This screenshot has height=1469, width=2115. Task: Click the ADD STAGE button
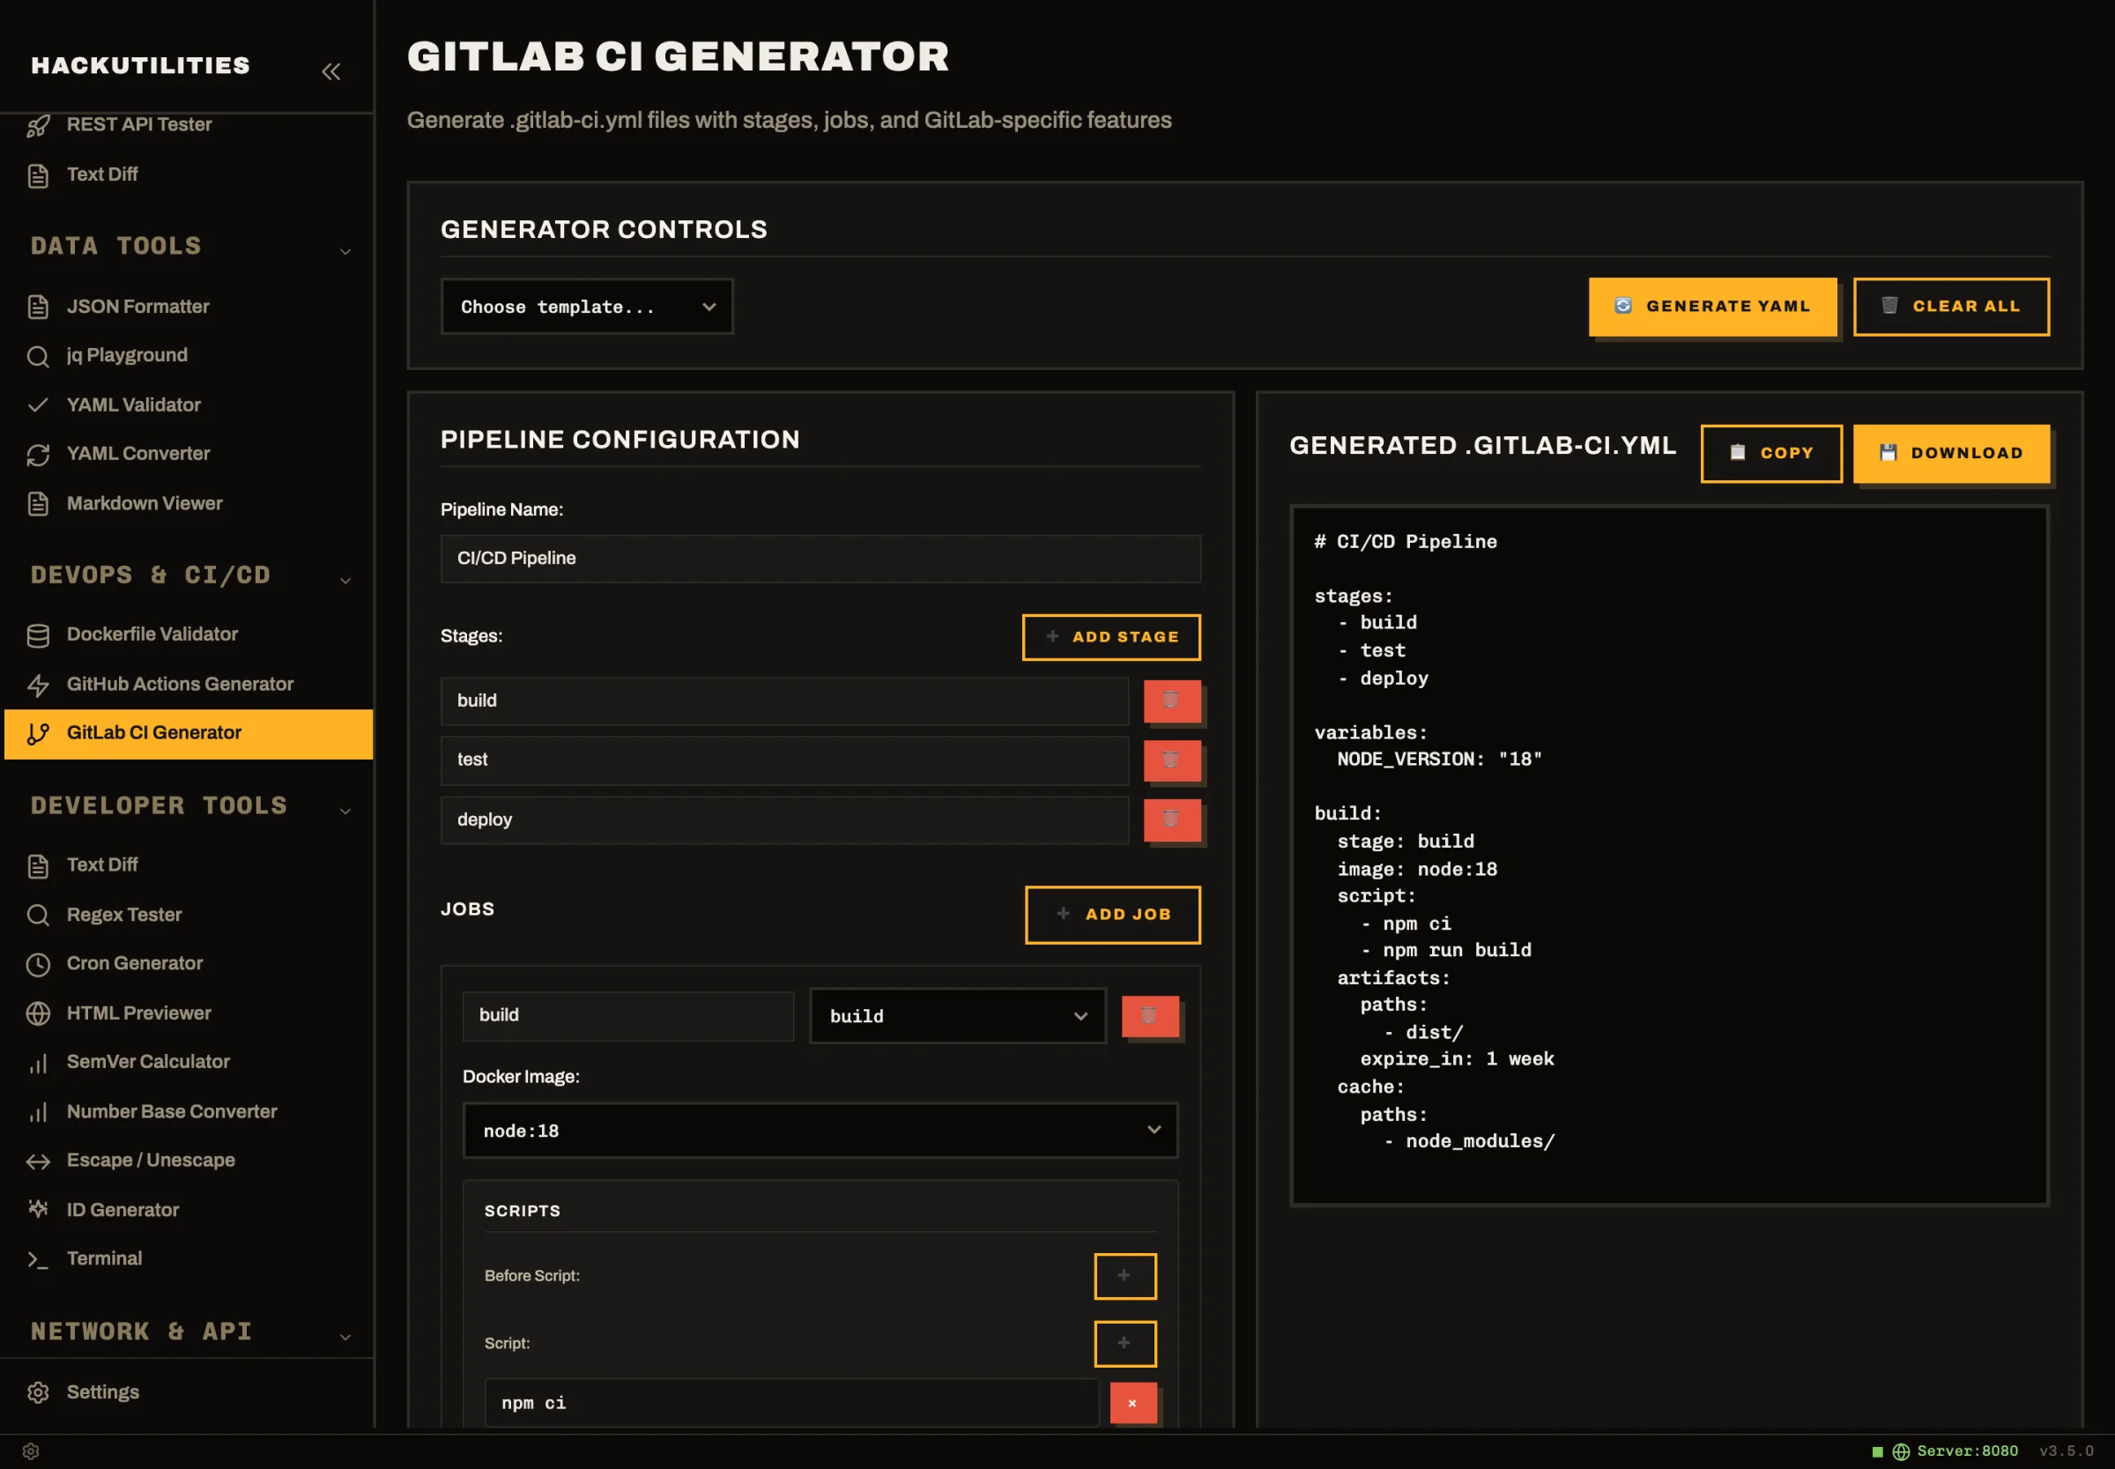[x=1111, y=637]
